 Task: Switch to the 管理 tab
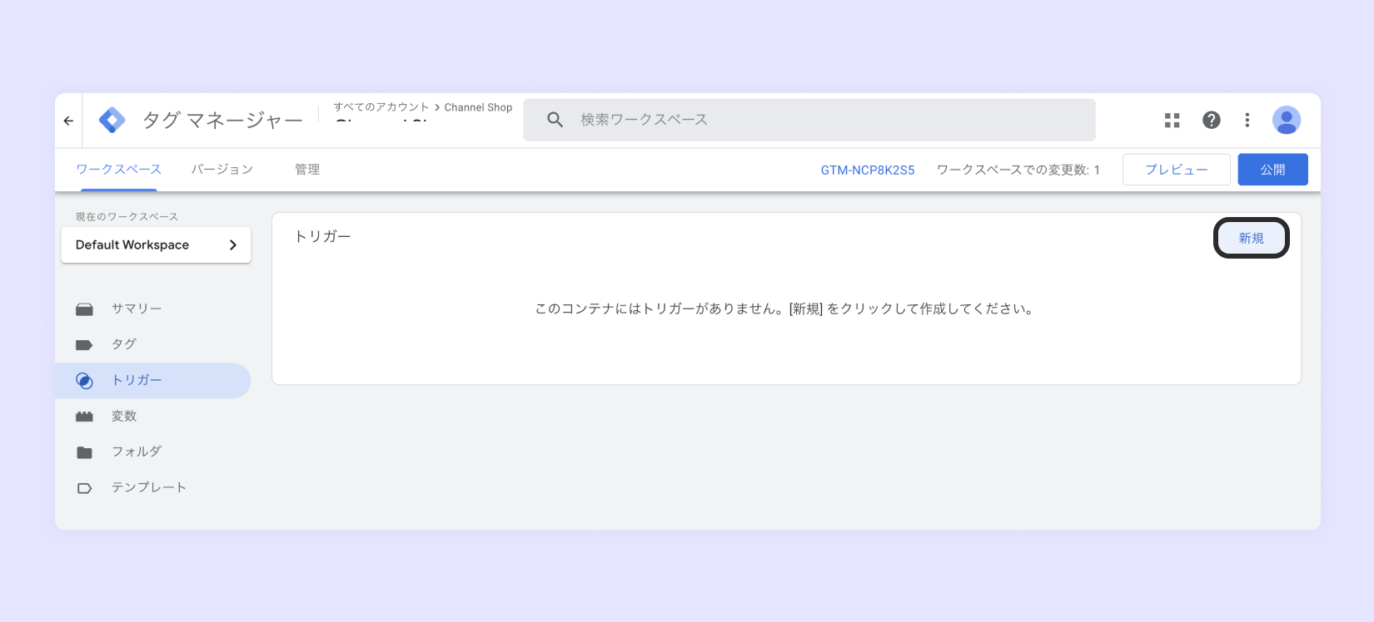click(307, 170)
